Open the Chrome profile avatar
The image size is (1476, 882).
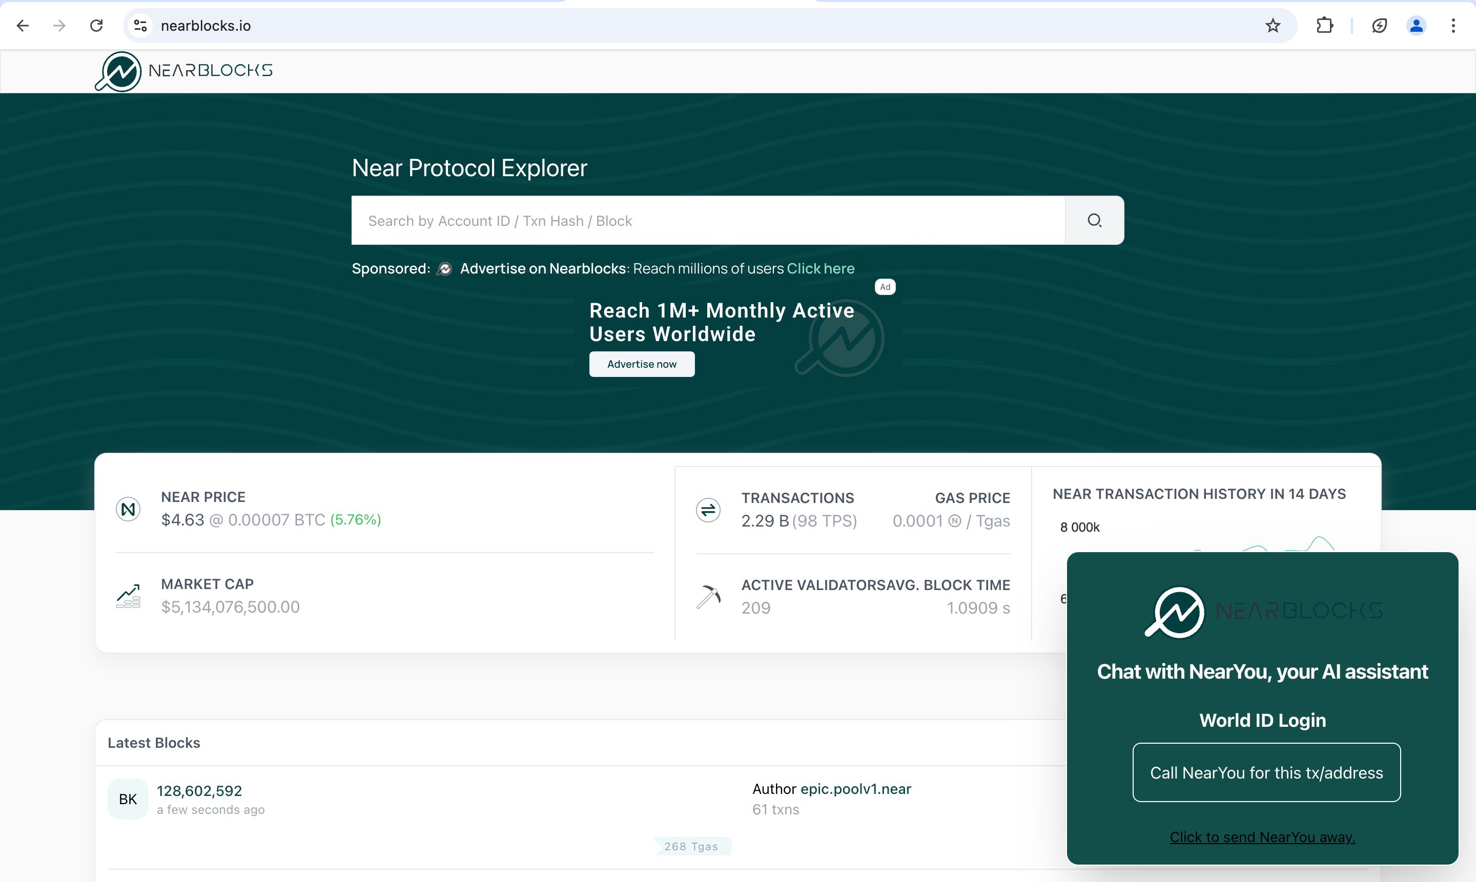(1416, 26)
